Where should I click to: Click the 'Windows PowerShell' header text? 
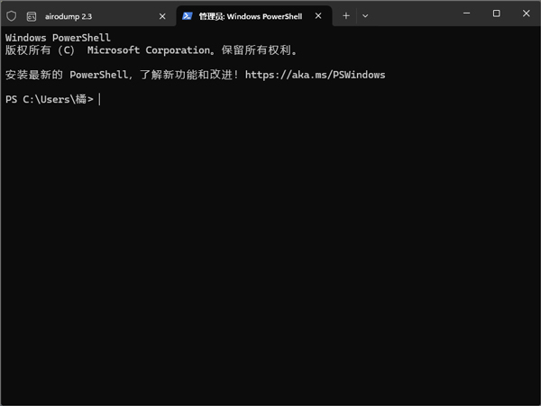click(x=58, y=38)
